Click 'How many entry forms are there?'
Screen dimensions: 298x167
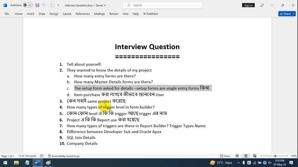105,76
